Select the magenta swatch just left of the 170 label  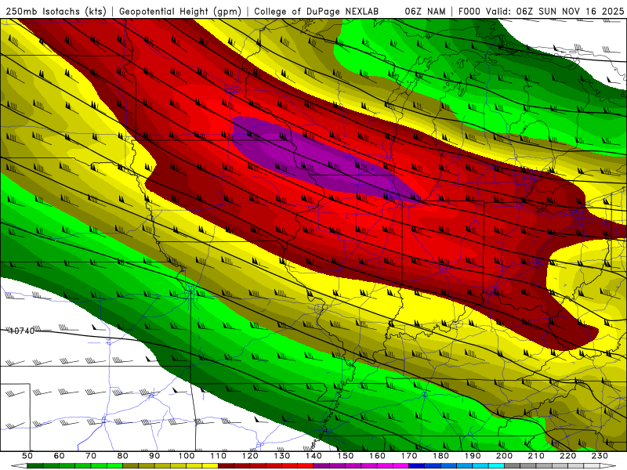tap(400, 466)
